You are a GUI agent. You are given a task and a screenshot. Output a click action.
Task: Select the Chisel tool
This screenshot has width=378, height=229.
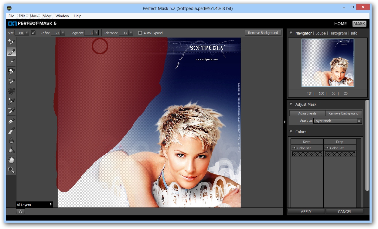click(11, 131)
